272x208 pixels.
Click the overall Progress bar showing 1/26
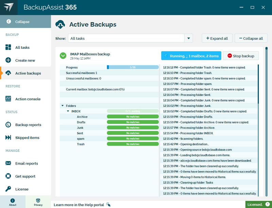tap(133, 67)
